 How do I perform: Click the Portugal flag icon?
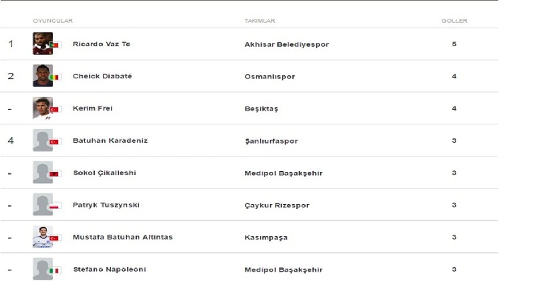[x=55, y=45]
